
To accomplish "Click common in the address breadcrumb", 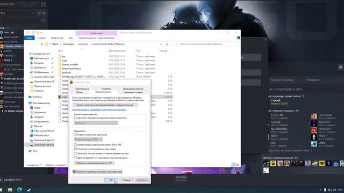I will pyautogui.click(x=83, y=44).
